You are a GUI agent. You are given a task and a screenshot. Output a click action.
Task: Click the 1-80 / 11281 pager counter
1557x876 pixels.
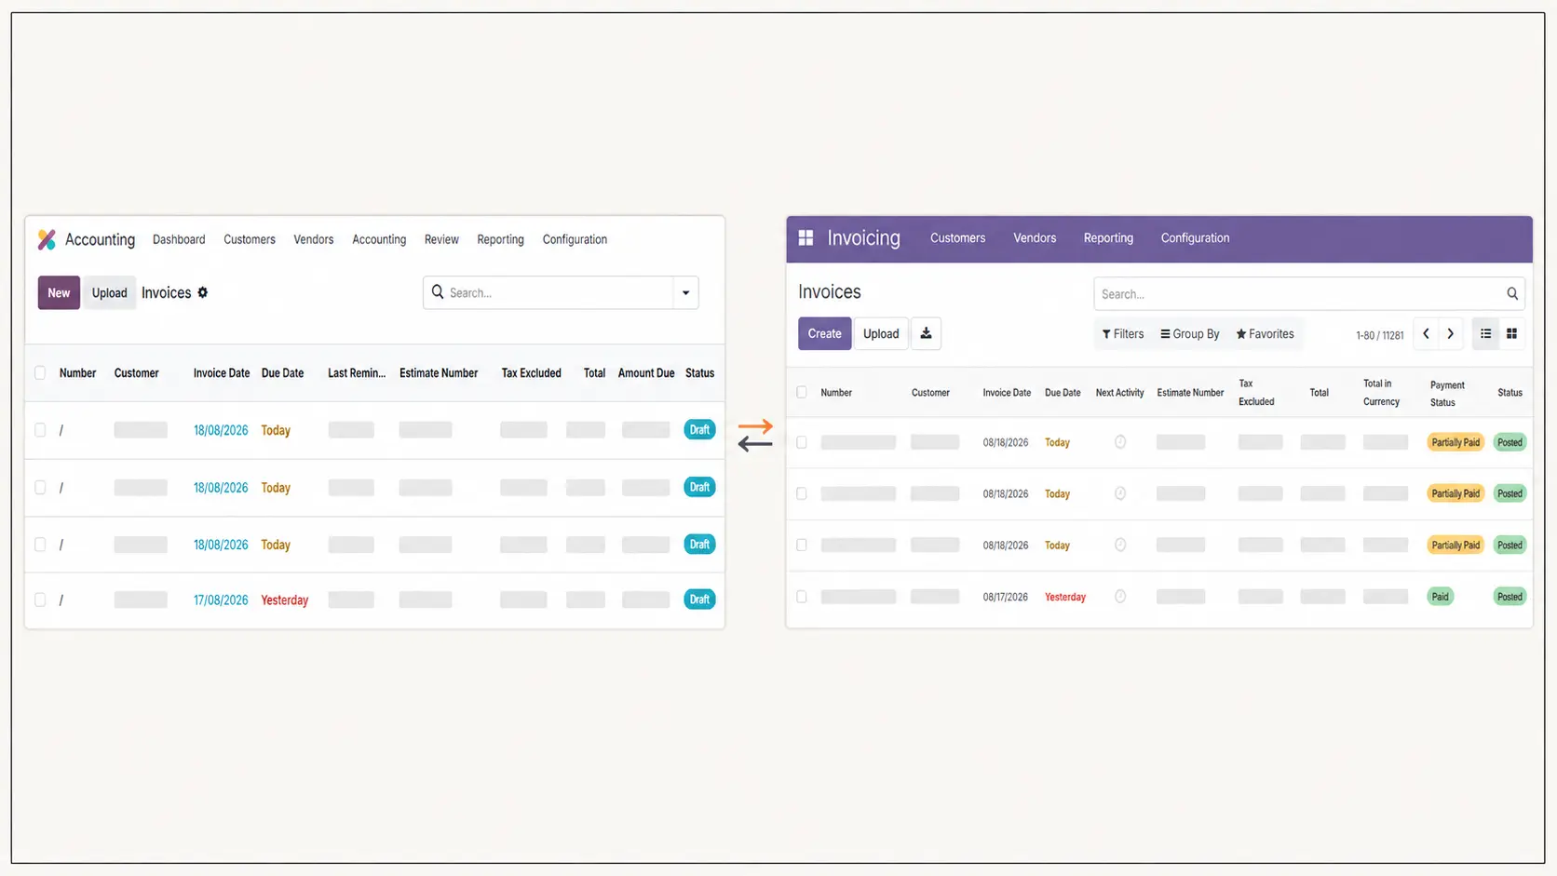pyautogui.click(x=1379, y=335)
